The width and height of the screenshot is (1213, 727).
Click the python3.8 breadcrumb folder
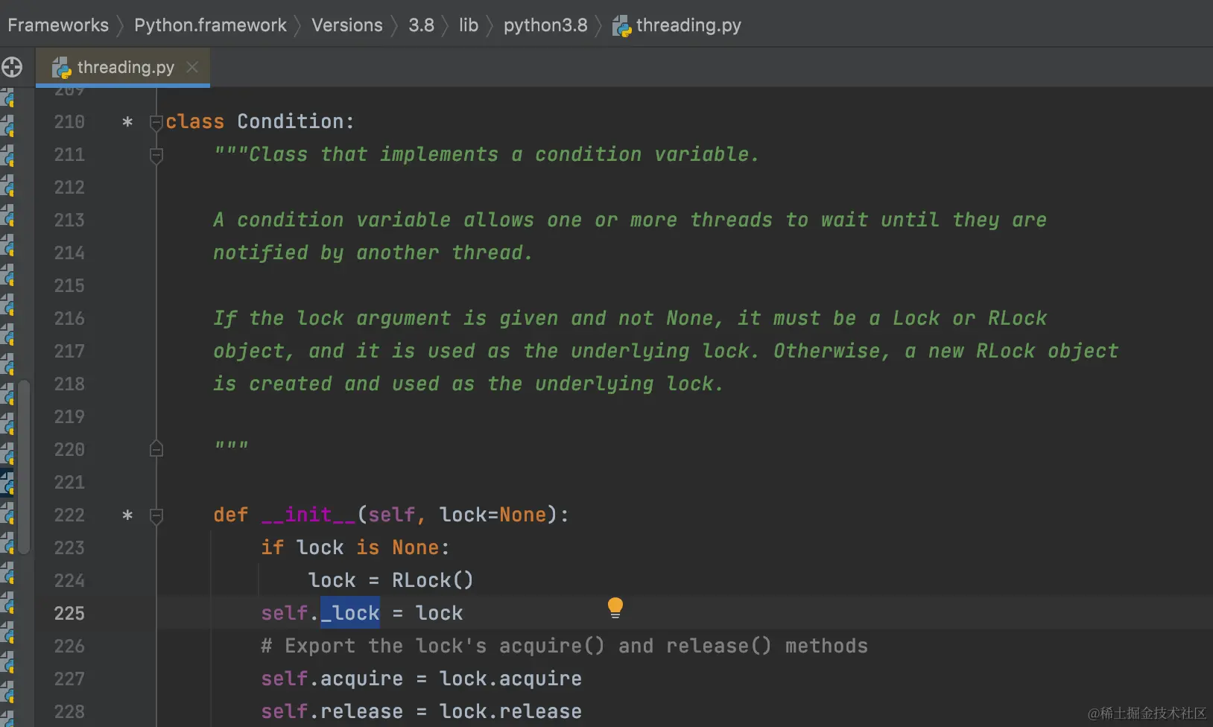point(545,25)
